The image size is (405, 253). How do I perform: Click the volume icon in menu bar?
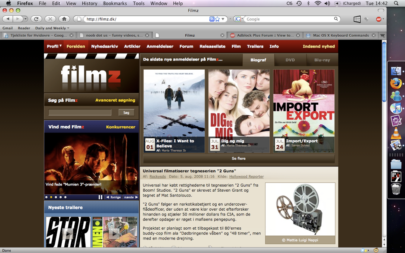[327, 3]
